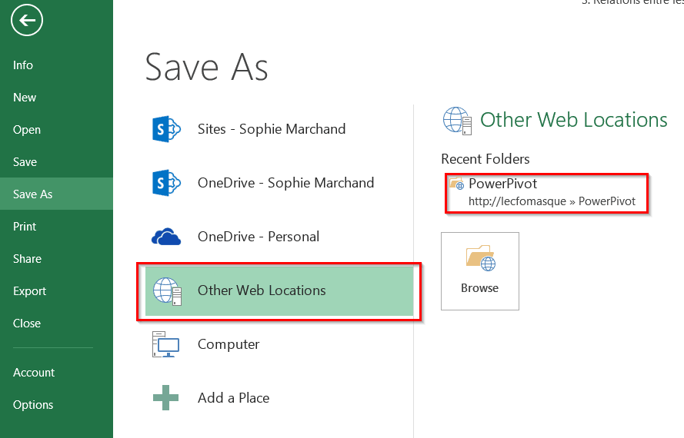Choose Save from the left menu
The height and width of the screenshot is (438, 684).
(25, 162)
